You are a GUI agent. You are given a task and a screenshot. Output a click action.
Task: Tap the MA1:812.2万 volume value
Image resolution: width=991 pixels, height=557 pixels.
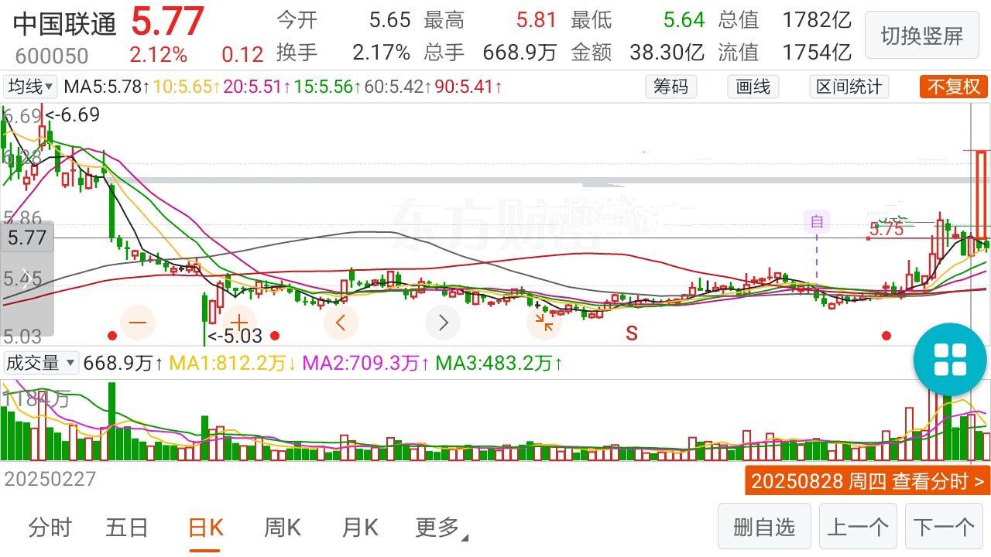[x=232, y=362]
